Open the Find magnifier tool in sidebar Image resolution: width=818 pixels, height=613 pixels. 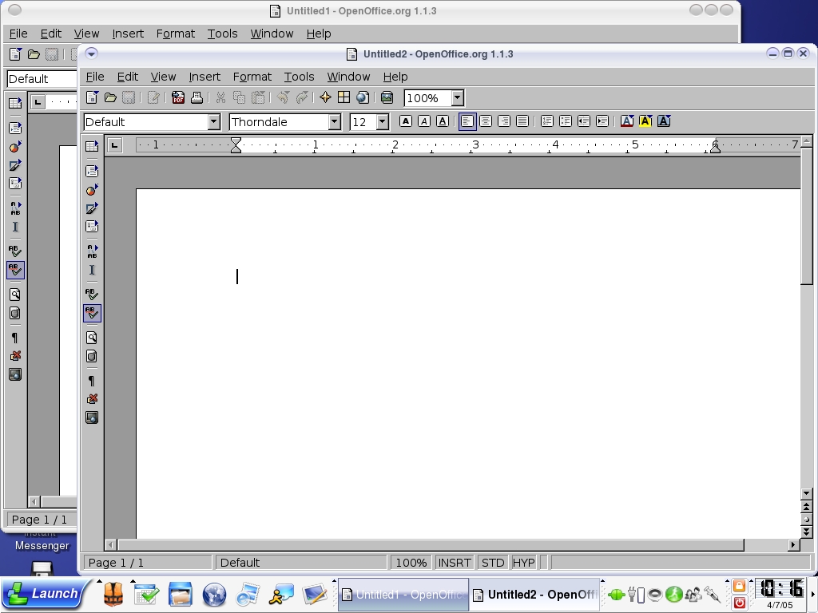coord(92,338)
